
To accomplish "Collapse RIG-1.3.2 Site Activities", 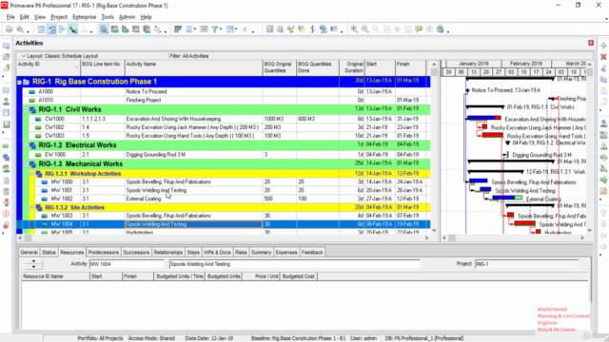I will click(x=32, y=207).
